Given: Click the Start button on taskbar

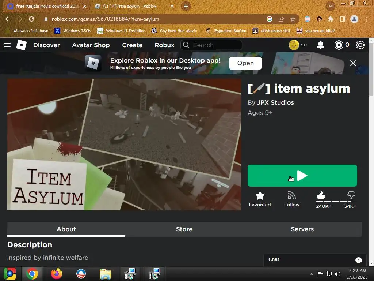Looking at the screenshot, I should coord(10,274).
